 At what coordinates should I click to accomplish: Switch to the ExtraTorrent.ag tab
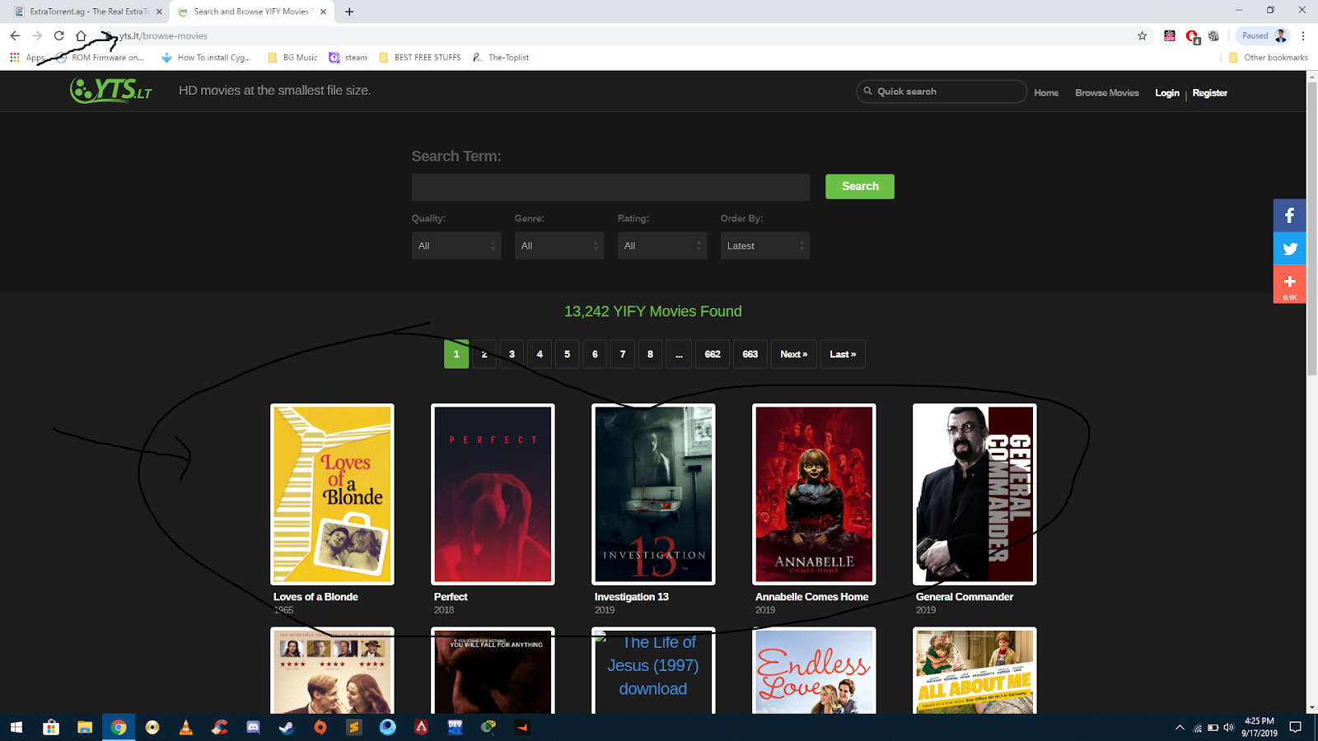click(x=82, y=12)
